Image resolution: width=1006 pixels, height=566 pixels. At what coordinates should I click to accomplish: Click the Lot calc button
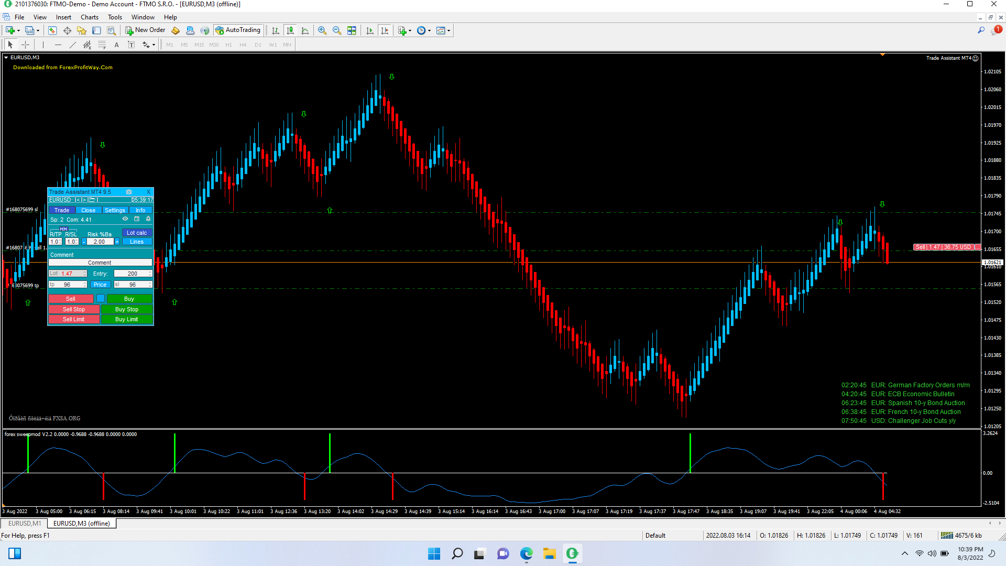click(137, 233)
